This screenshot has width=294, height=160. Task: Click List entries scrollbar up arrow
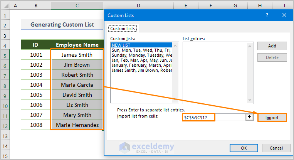pyautogui.click(x=250, y=46)
